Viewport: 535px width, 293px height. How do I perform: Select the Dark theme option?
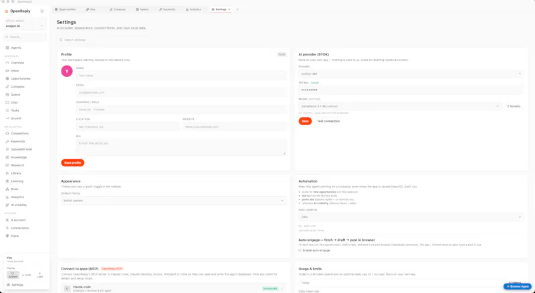click(x=27, y=275)
